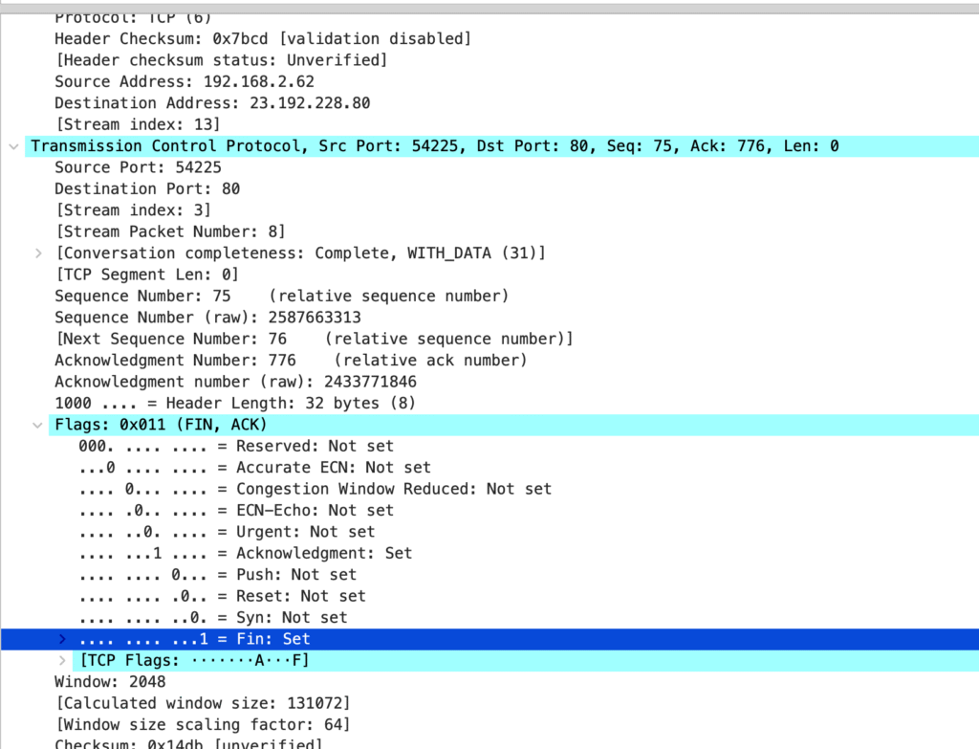Select the Calculated window size row
The height and width of the screenshot is (749, 979).
click(x=203, y=703)
